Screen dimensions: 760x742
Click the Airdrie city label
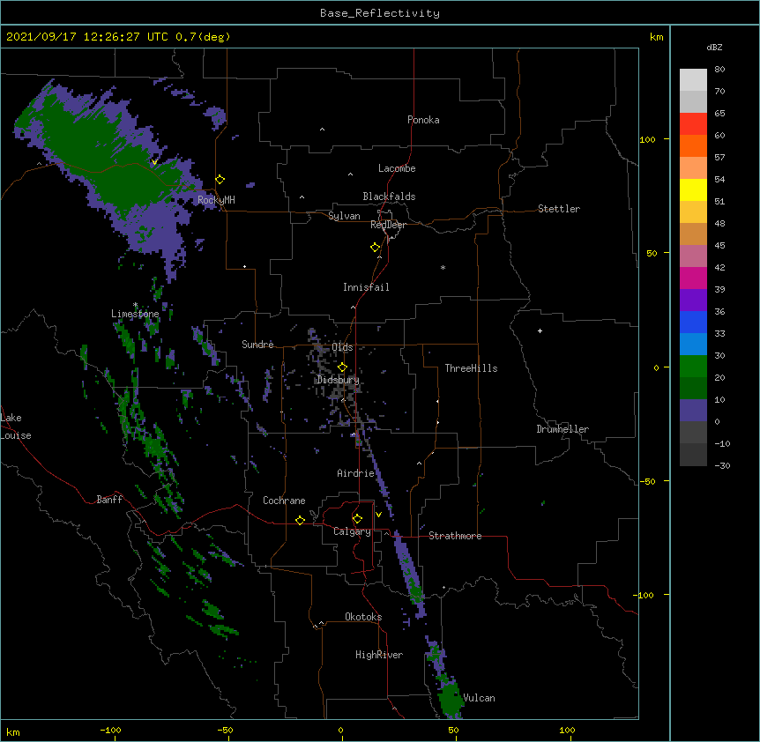click(355, 473)
